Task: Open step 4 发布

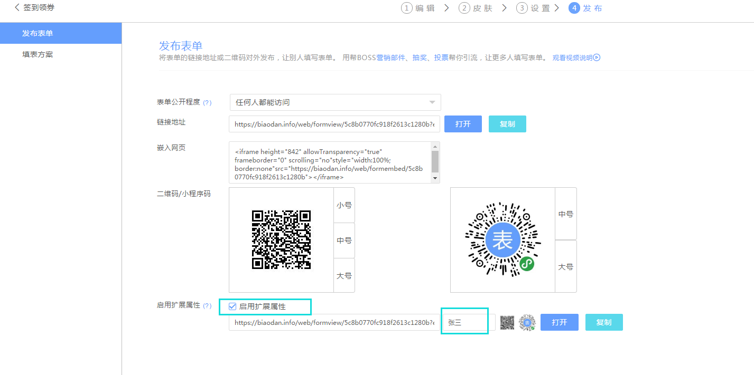Action: (585, 8)
